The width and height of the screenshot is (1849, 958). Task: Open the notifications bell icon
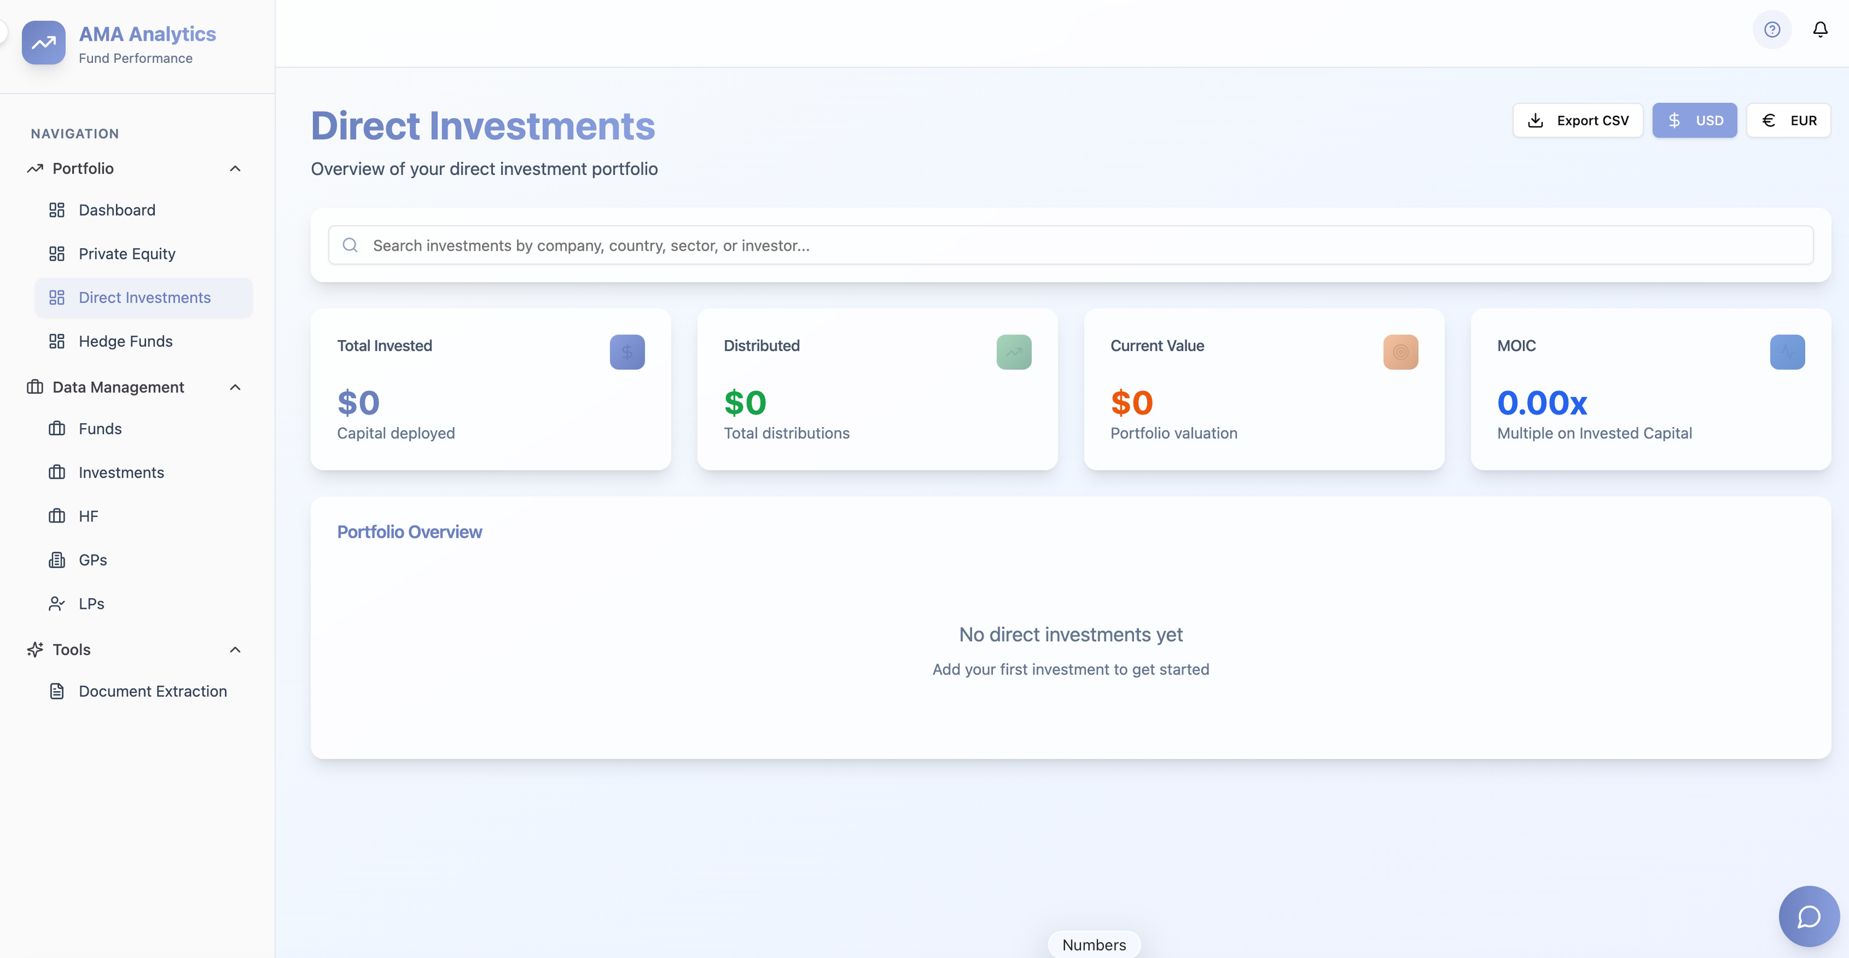(x=1820, y=30)
